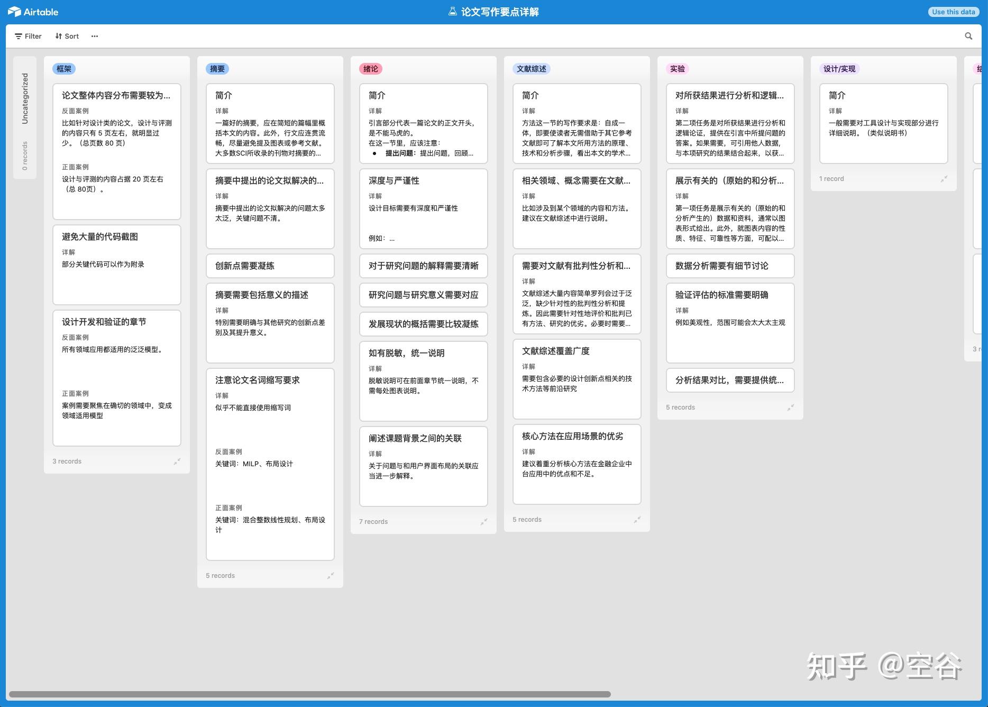This screenshot has height=707, width=988.
Task: Click the expand arrow on the 绪论 column
Action: click(x=484, y=522)
